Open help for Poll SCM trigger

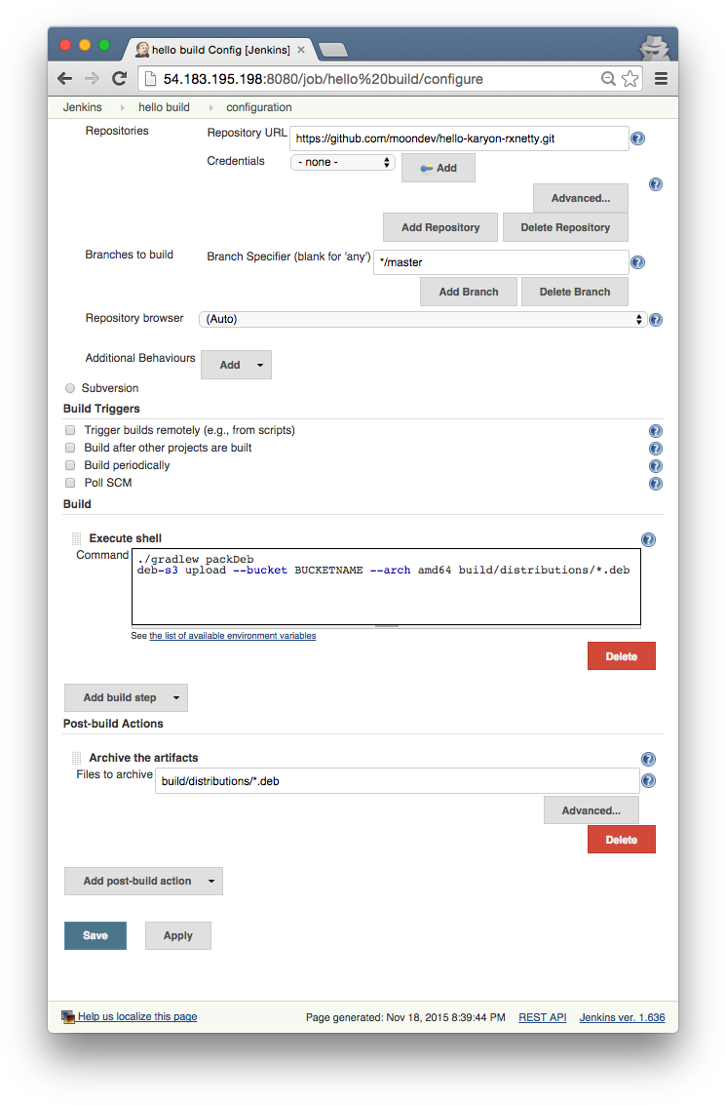(x=656, y=484)
